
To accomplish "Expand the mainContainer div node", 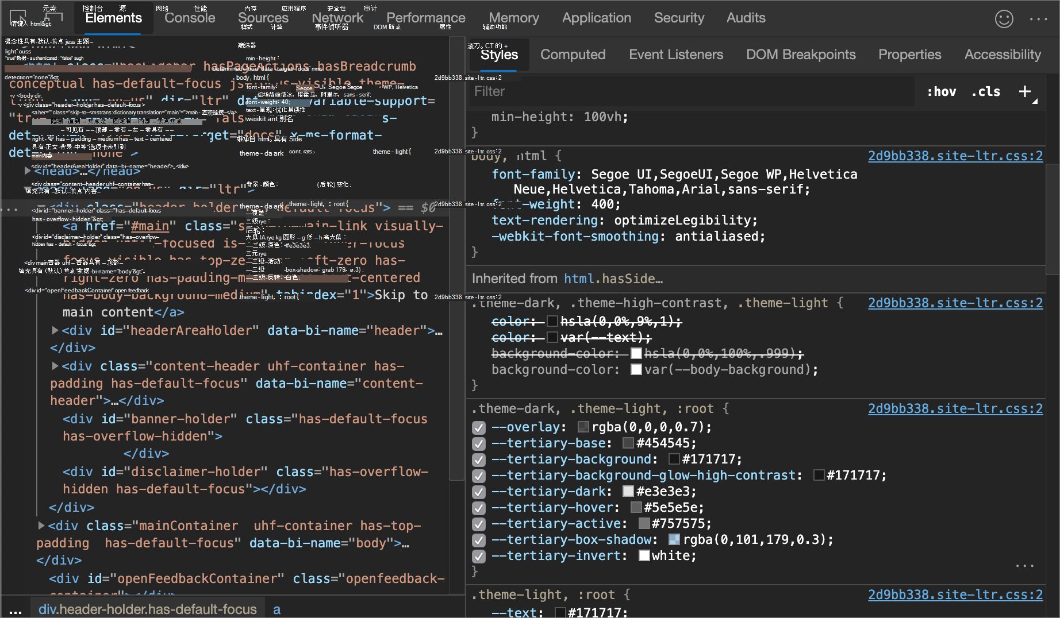I will pos(41,526).
